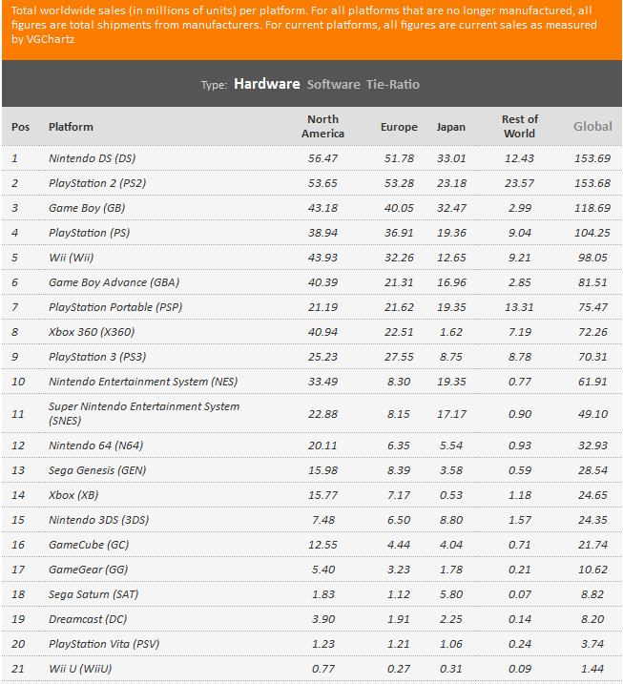Open the Wii (Wii) platform link
The height and width of the screenshot is (684, 623).
click(72, 258)
